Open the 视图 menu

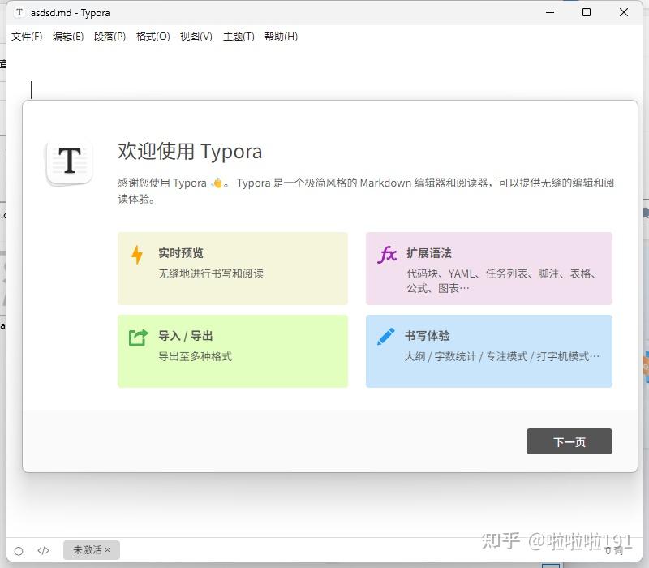pyautogui.click(x=195, y=37)
